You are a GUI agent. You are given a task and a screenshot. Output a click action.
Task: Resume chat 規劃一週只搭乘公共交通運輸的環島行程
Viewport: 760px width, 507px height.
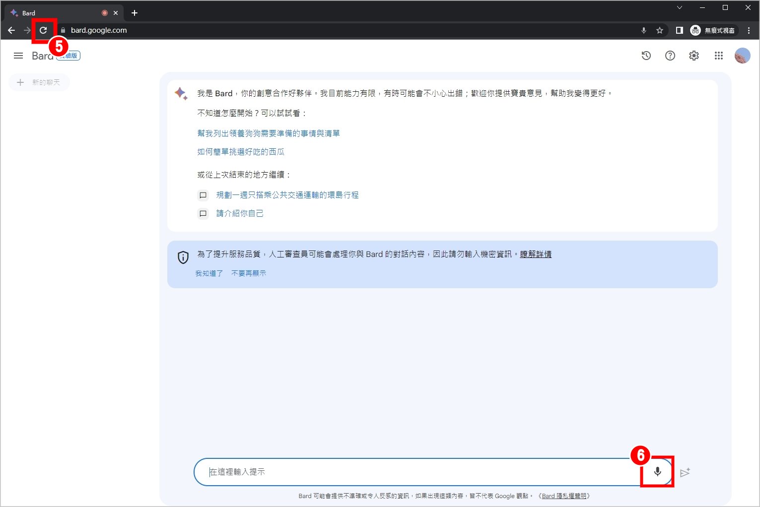coord(287,195)
